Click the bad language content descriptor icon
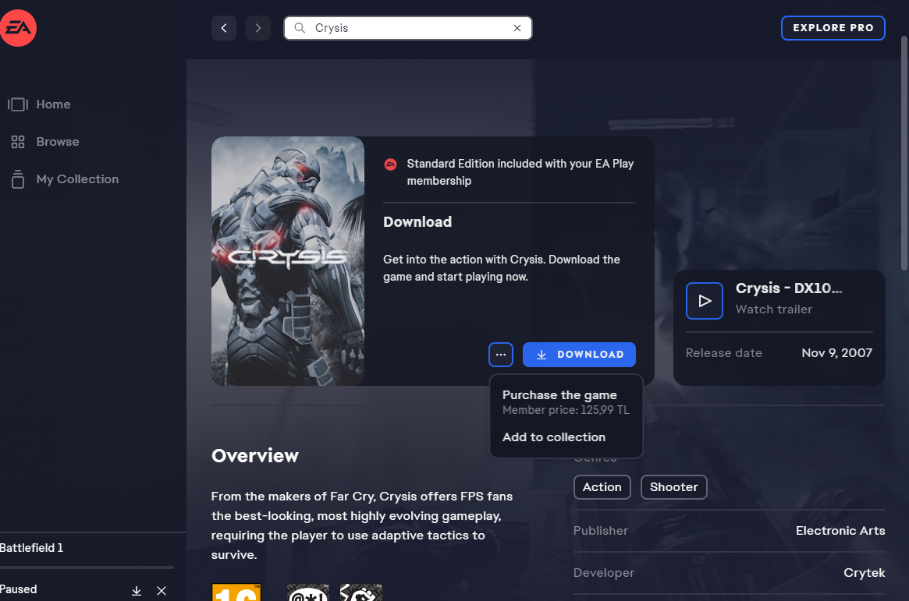Image resolution: width=909 pixels, height=601 pixels. tap(308, 592)
